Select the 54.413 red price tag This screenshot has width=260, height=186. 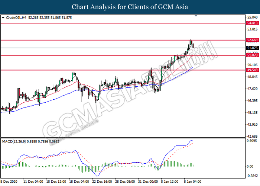(x=252, y=23)
